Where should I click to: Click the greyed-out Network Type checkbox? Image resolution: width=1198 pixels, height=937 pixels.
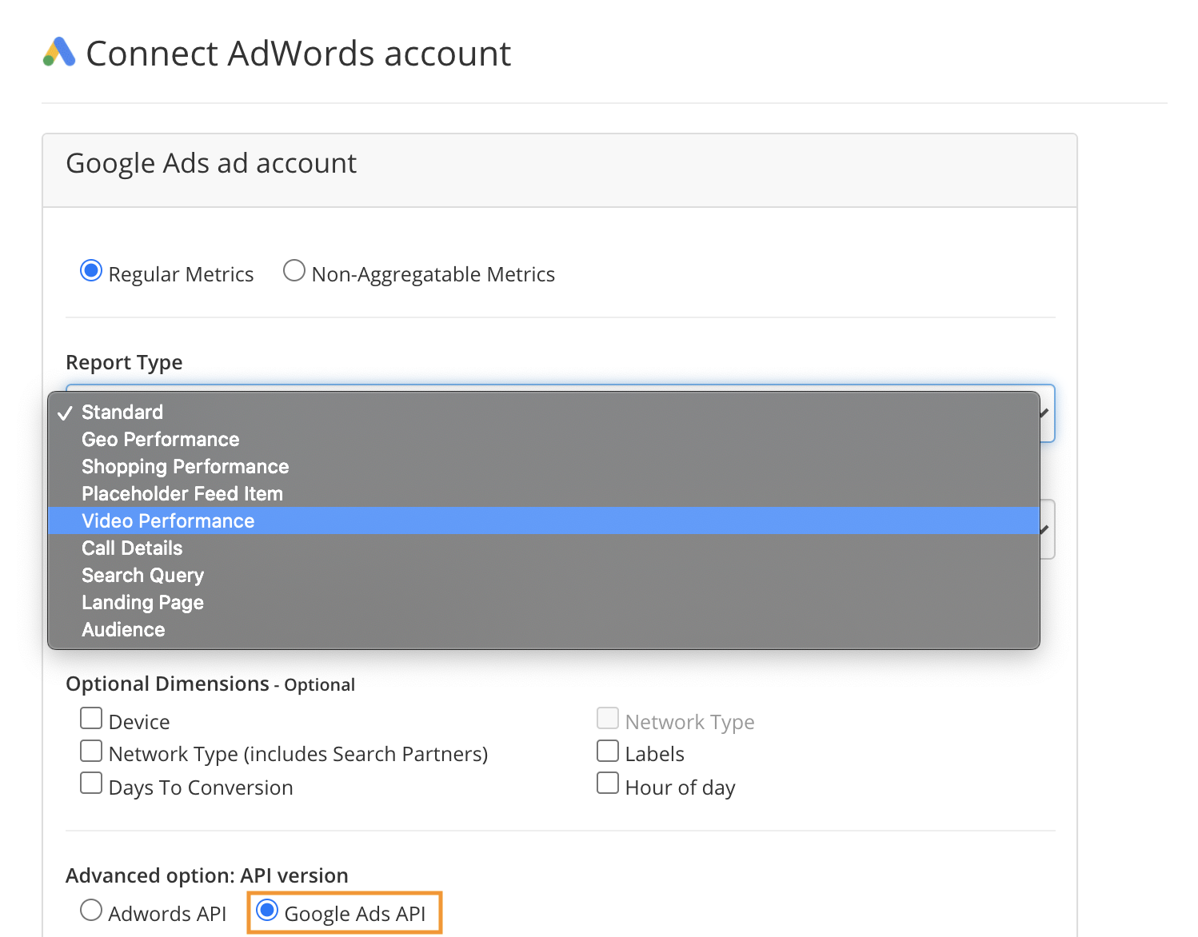[608, 719]
